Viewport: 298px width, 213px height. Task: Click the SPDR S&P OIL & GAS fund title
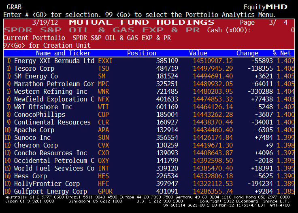coord(102,30)
